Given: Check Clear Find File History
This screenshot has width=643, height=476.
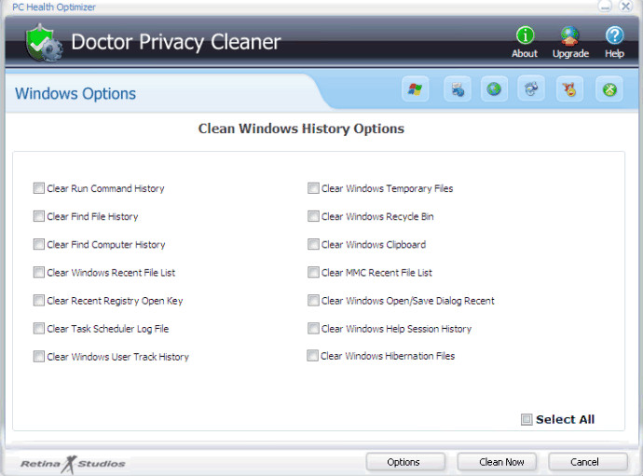Looking at the screenshot, I should click(x=39, y=216).
